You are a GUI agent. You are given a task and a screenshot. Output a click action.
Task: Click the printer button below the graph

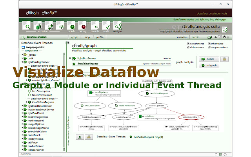tap(89, 137)
